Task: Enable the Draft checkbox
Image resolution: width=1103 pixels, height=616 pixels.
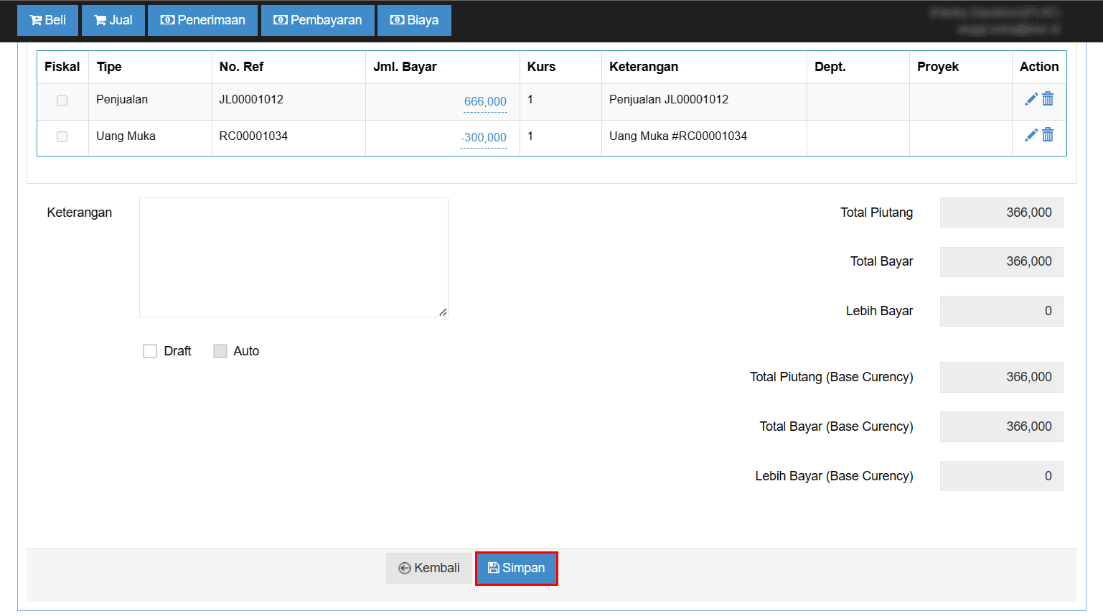Action: point(150,351)
